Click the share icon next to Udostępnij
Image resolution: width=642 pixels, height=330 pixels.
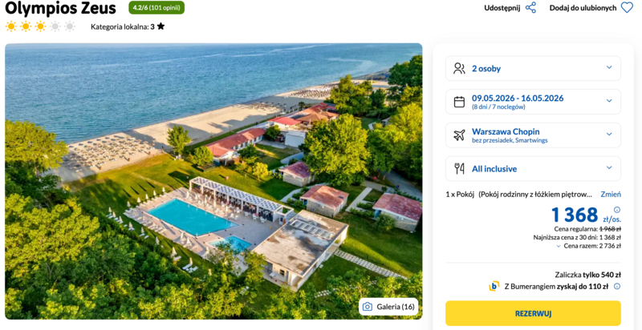click(530, 8)
